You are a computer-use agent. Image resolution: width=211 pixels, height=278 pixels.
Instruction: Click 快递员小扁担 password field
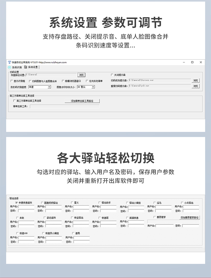pyautogui.click(x=53, y=241)
